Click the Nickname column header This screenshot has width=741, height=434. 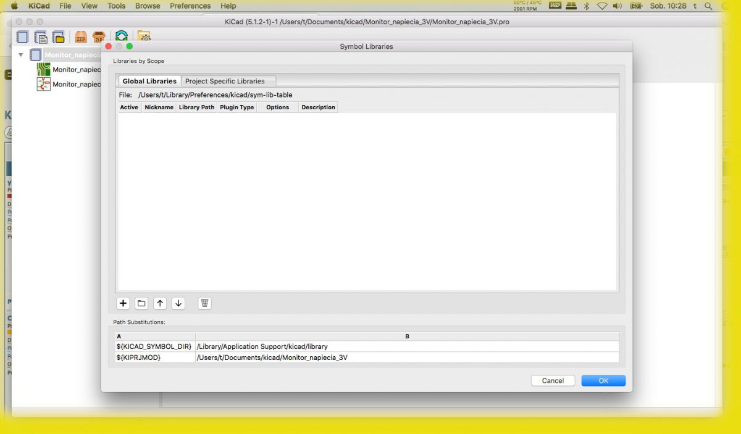(159, 107)
